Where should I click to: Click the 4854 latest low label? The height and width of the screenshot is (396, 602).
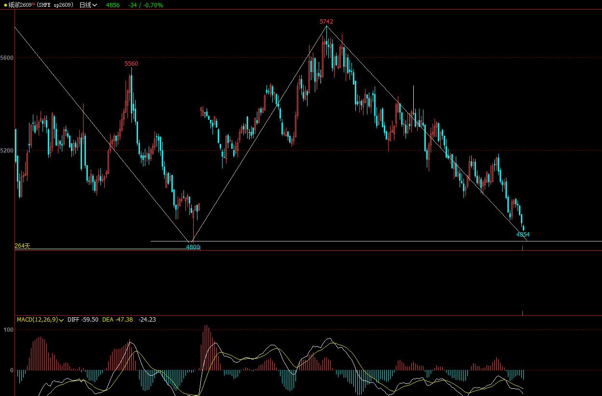pos(523,235)
